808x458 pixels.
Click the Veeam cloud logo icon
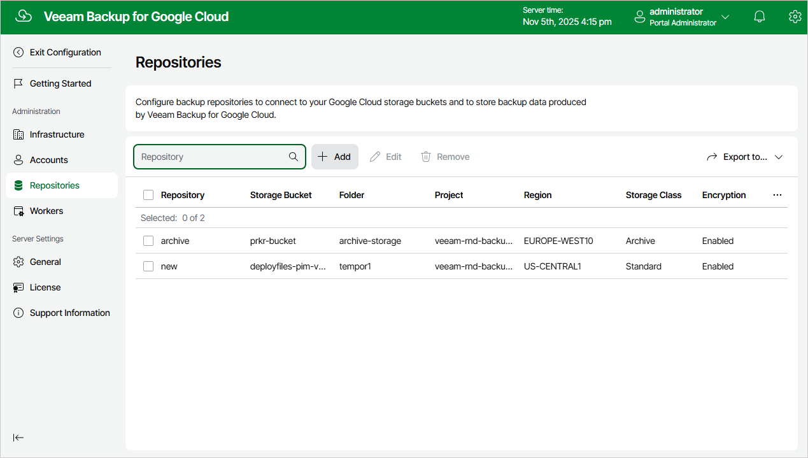click(x=23, y=17)
